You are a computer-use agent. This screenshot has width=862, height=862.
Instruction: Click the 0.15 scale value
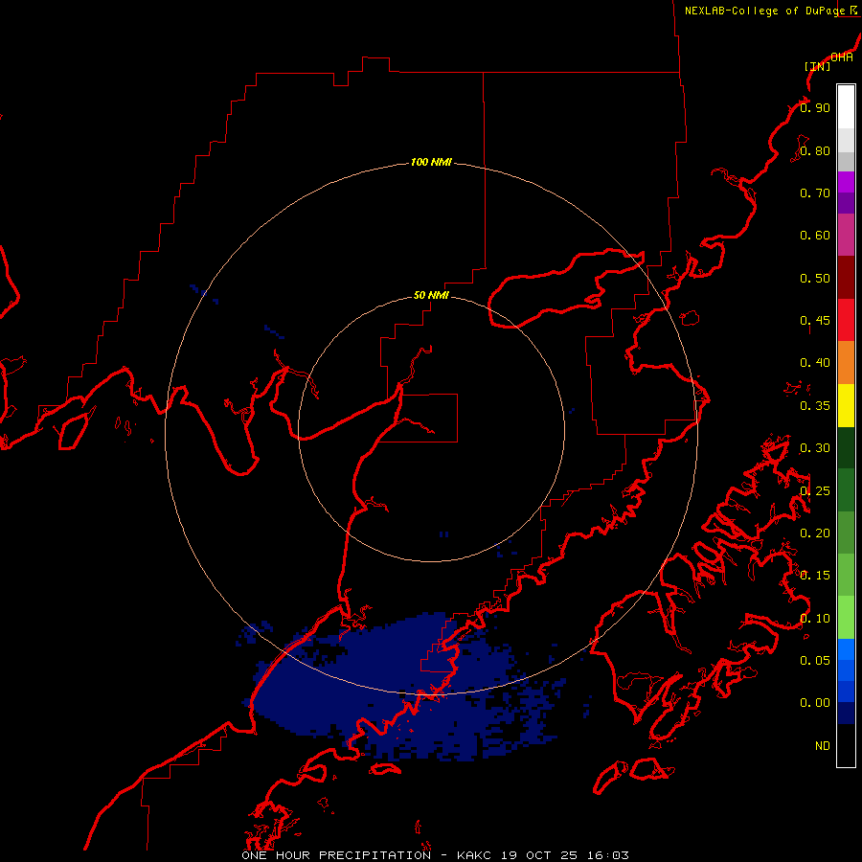[815, 576]
